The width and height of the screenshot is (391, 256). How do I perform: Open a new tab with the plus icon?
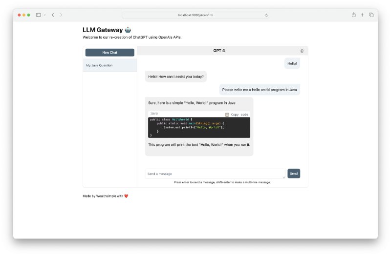362,15
